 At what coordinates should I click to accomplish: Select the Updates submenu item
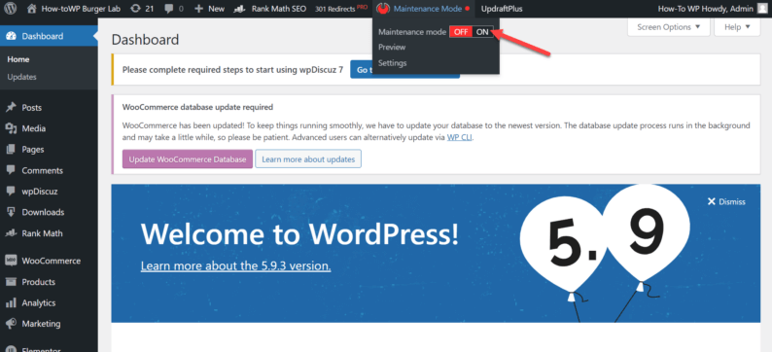[x=21, y=77]
